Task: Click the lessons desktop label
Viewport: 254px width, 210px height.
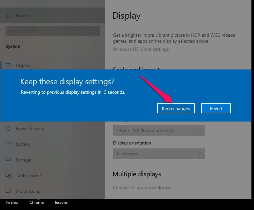Action: 61,202
